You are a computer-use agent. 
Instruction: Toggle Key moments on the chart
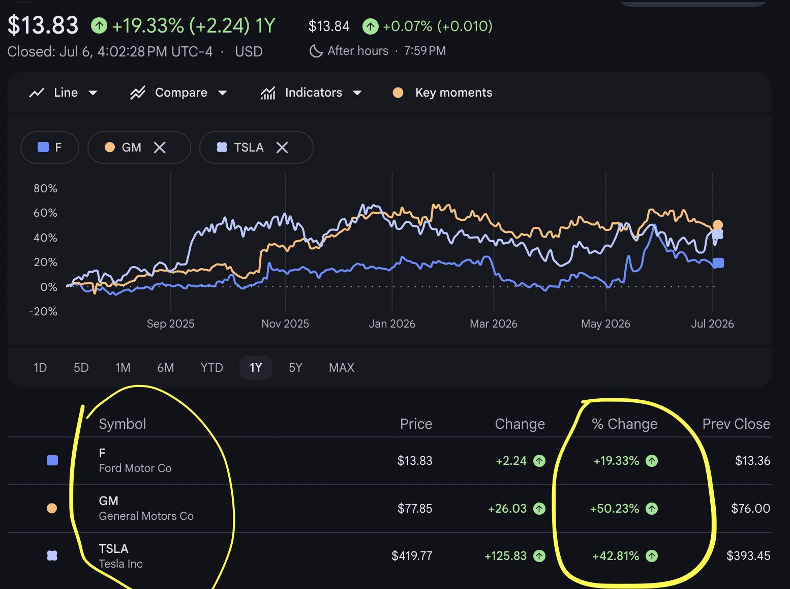(x=442, y=93)
